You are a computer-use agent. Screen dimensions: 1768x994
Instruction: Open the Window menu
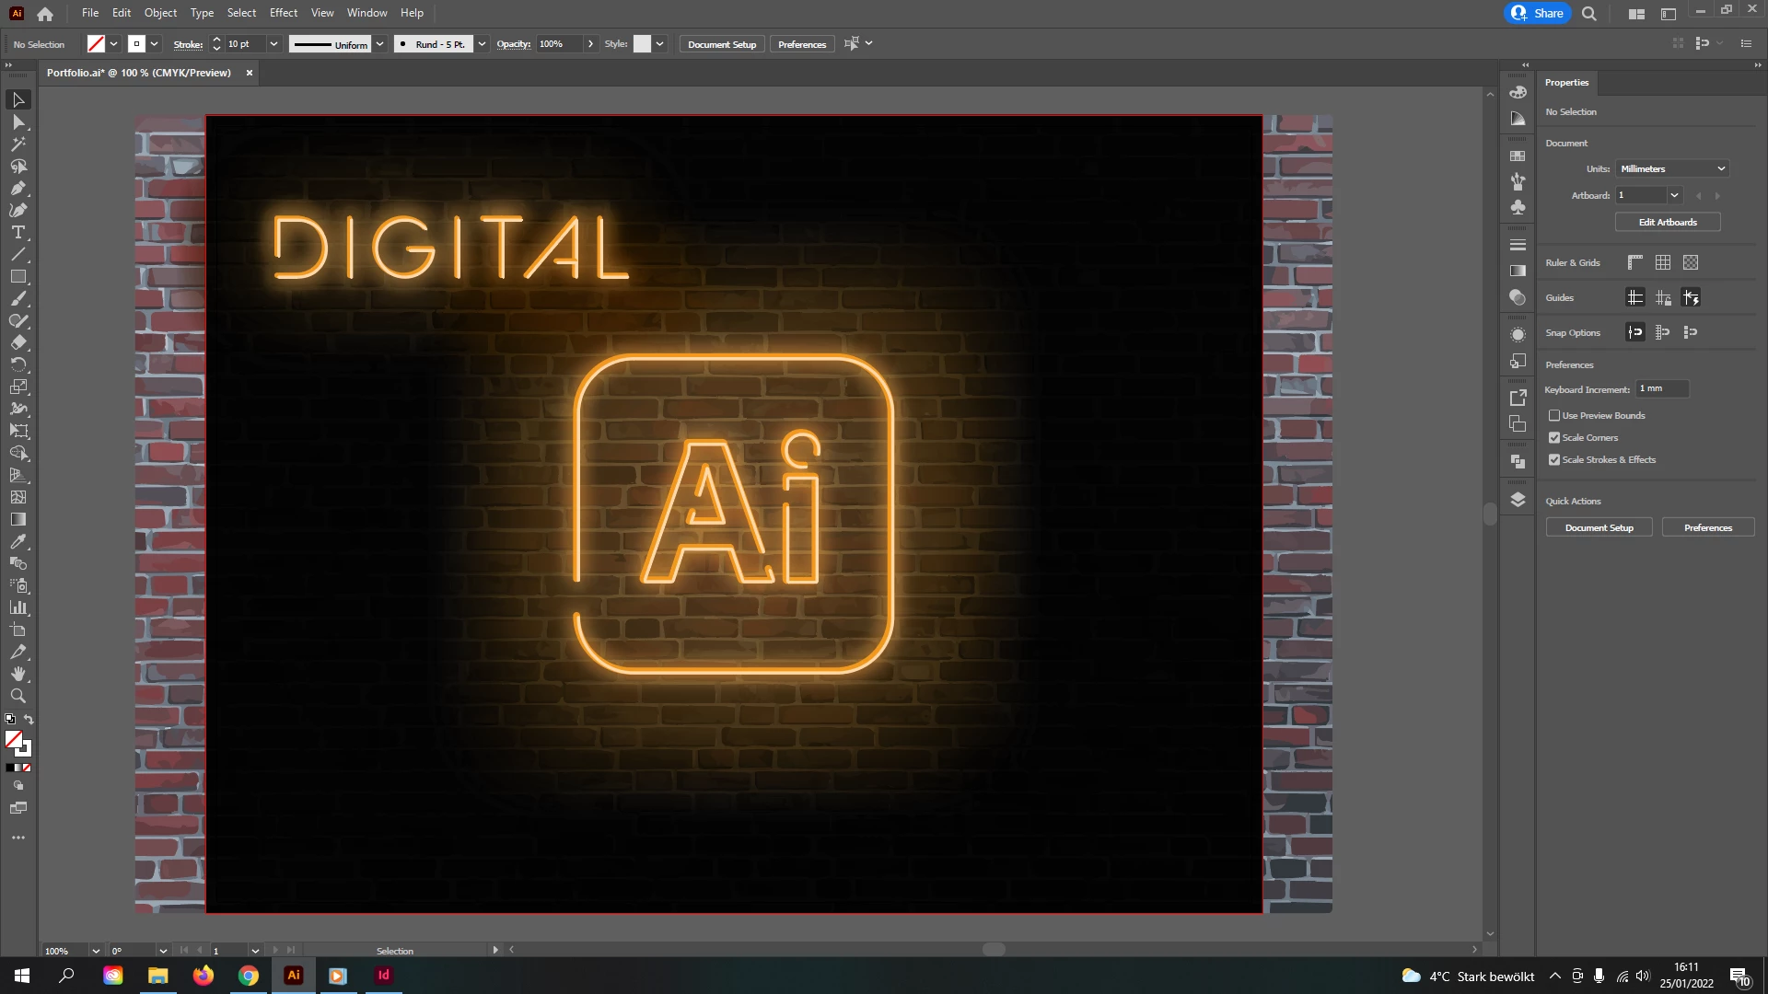click(366, 13)
